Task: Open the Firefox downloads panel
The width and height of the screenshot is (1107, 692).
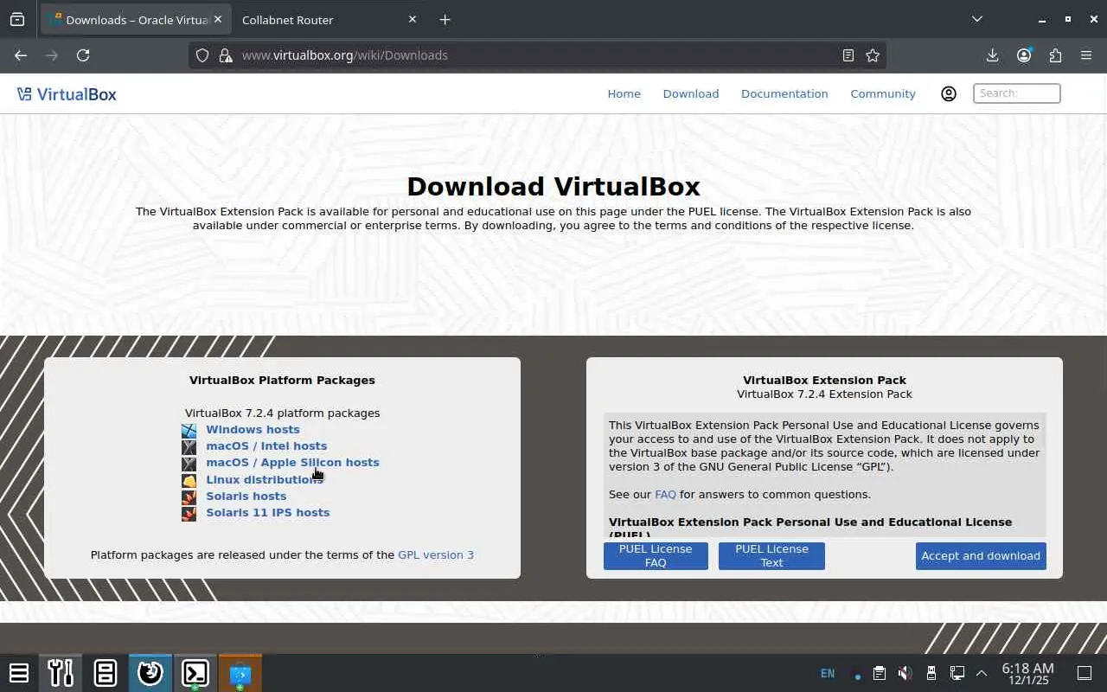Action: [993, 55]
